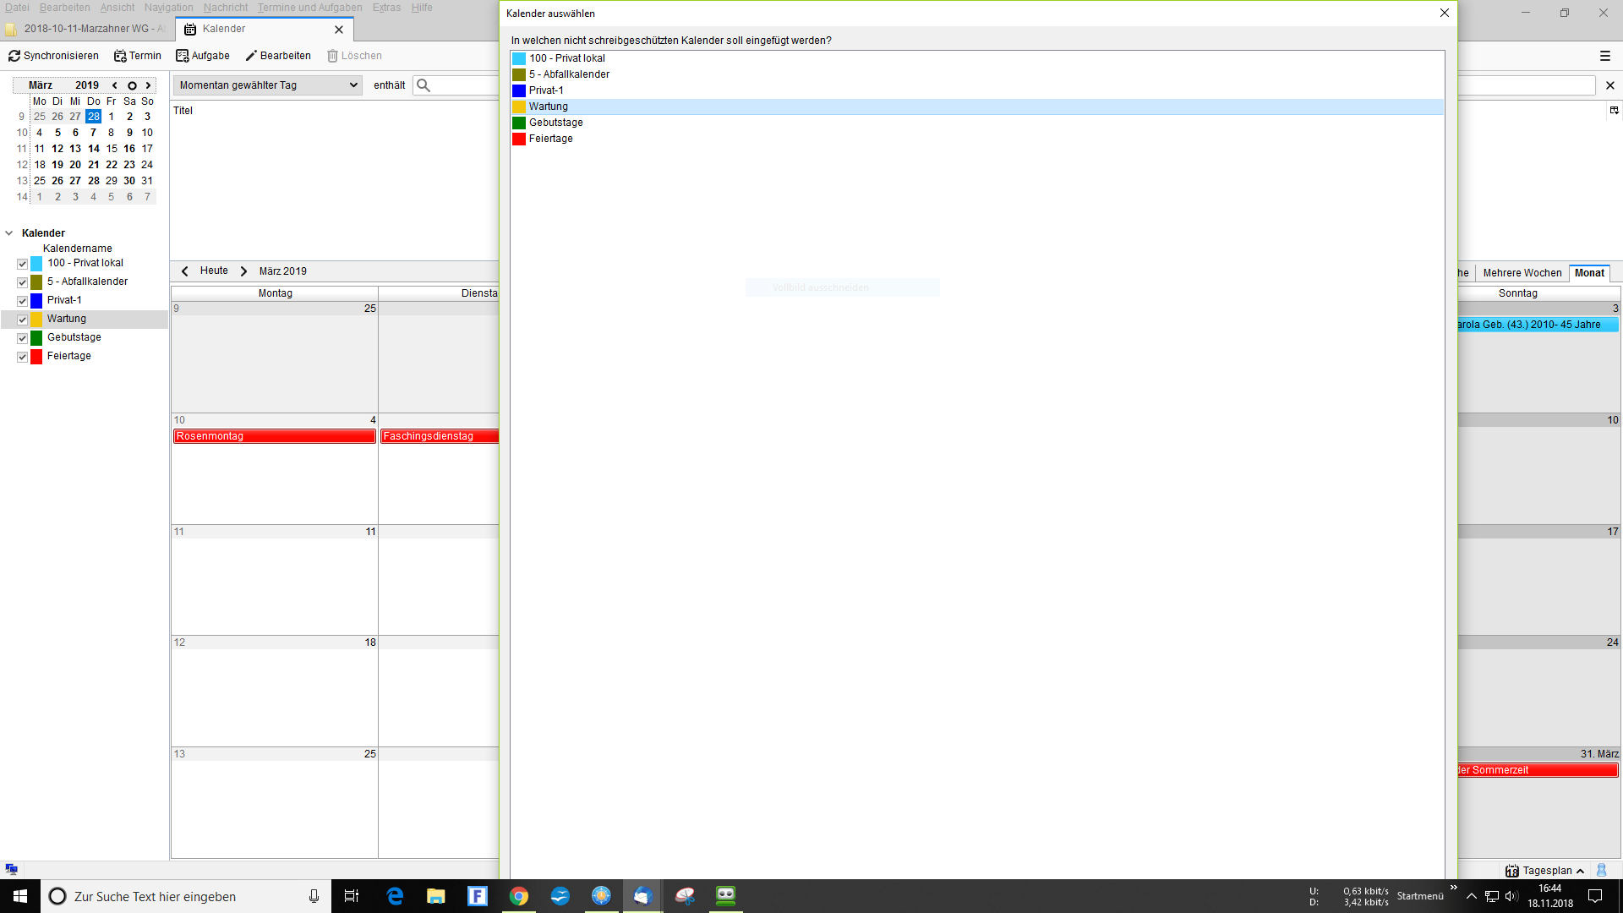Screen dimensions: 1623x913
Task: Toggle the Feiertage calendar checkbox
Action: [23, 357]
